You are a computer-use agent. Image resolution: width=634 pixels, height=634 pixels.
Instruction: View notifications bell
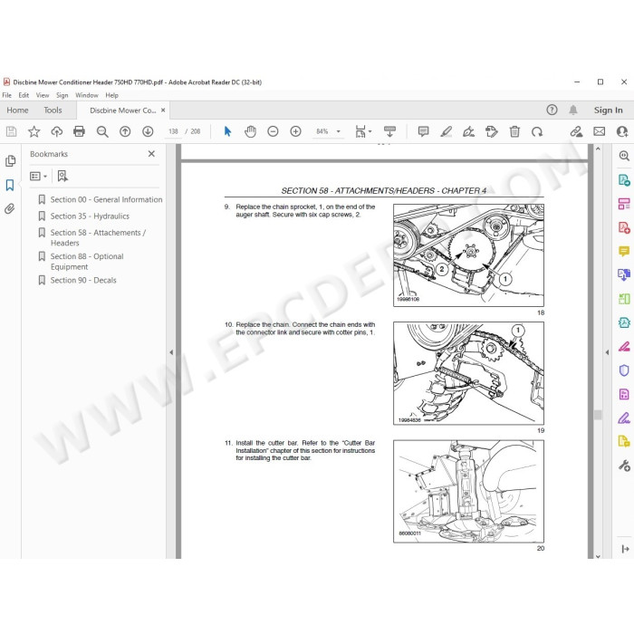coord(573,110)
